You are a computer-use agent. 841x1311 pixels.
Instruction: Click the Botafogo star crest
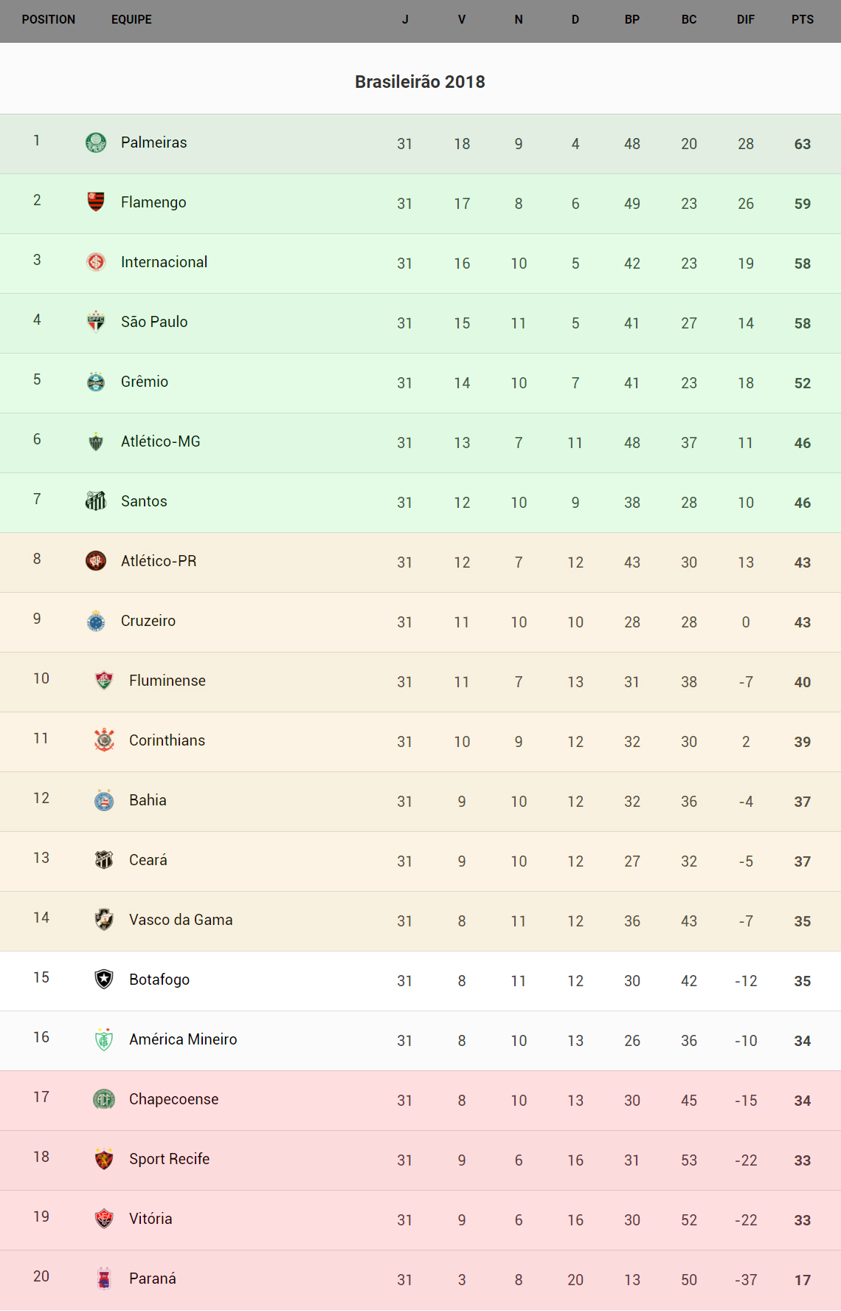click(x=104, y=980)
